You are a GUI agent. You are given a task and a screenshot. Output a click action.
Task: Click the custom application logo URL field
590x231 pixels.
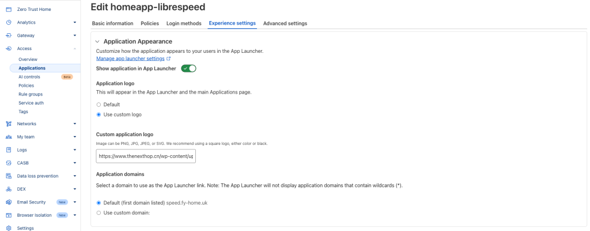(x=146, y=156)
